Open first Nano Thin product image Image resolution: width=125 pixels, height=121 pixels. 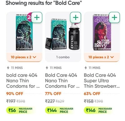pos(24,32)
